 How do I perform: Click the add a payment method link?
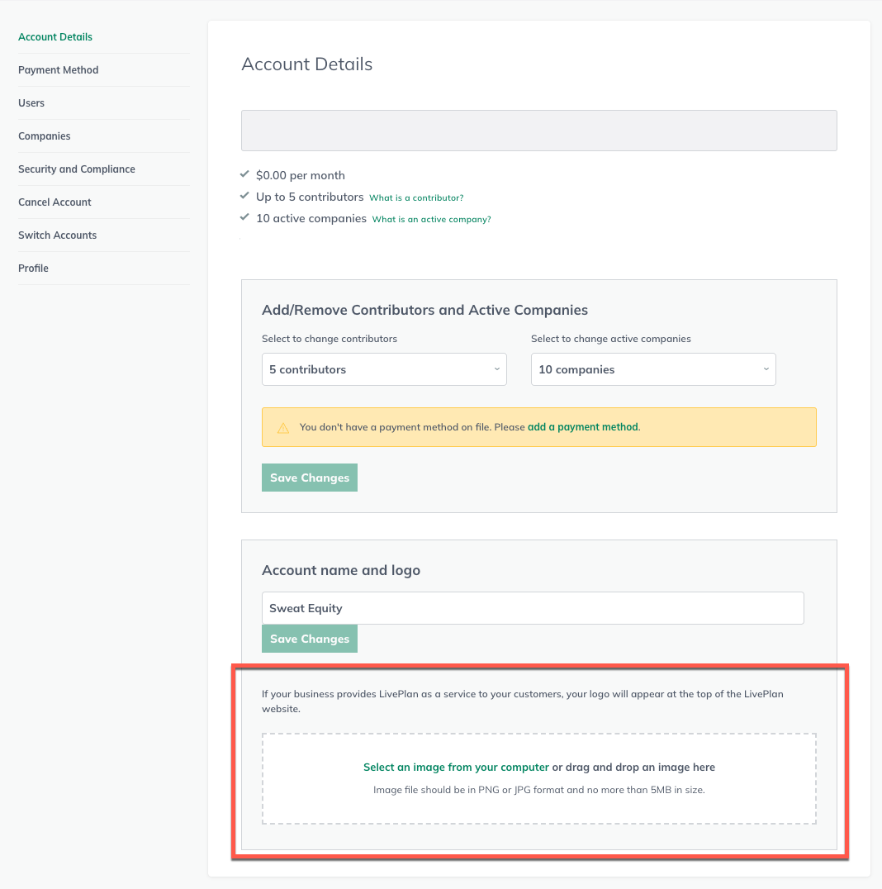[x=583, y=427]
